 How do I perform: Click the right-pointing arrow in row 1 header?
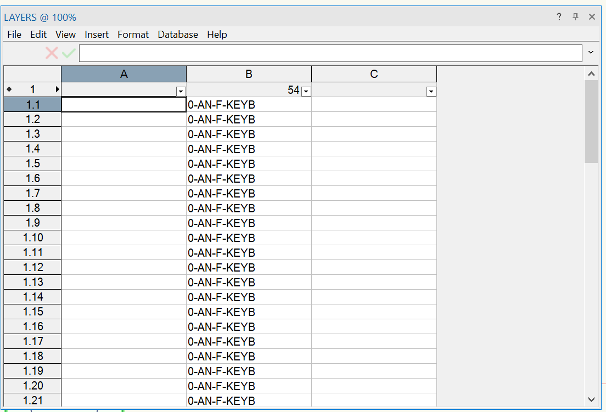click(57, 89)
